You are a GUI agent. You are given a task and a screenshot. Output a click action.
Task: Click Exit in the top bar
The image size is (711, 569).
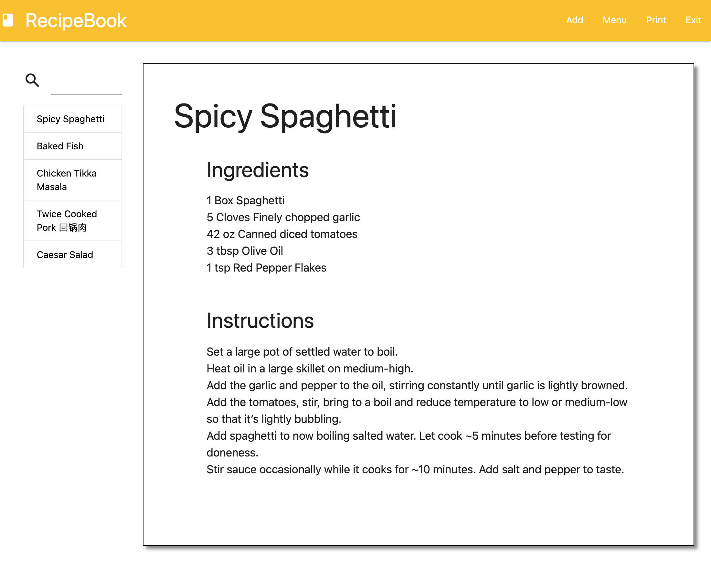pyautogui.click(x=693, y=20)
